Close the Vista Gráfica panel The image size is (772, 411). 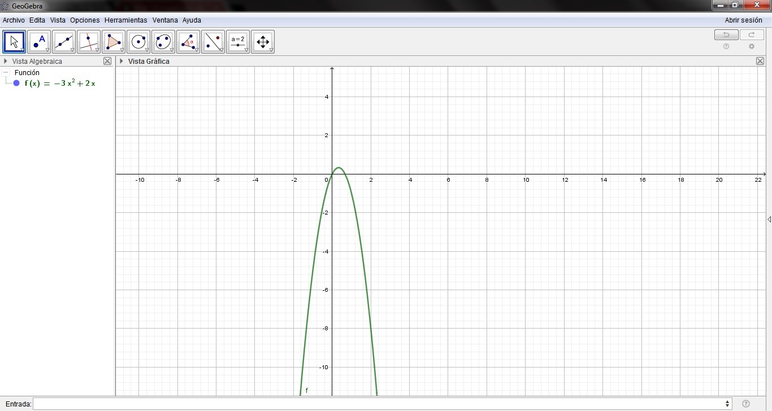point(760,61)
